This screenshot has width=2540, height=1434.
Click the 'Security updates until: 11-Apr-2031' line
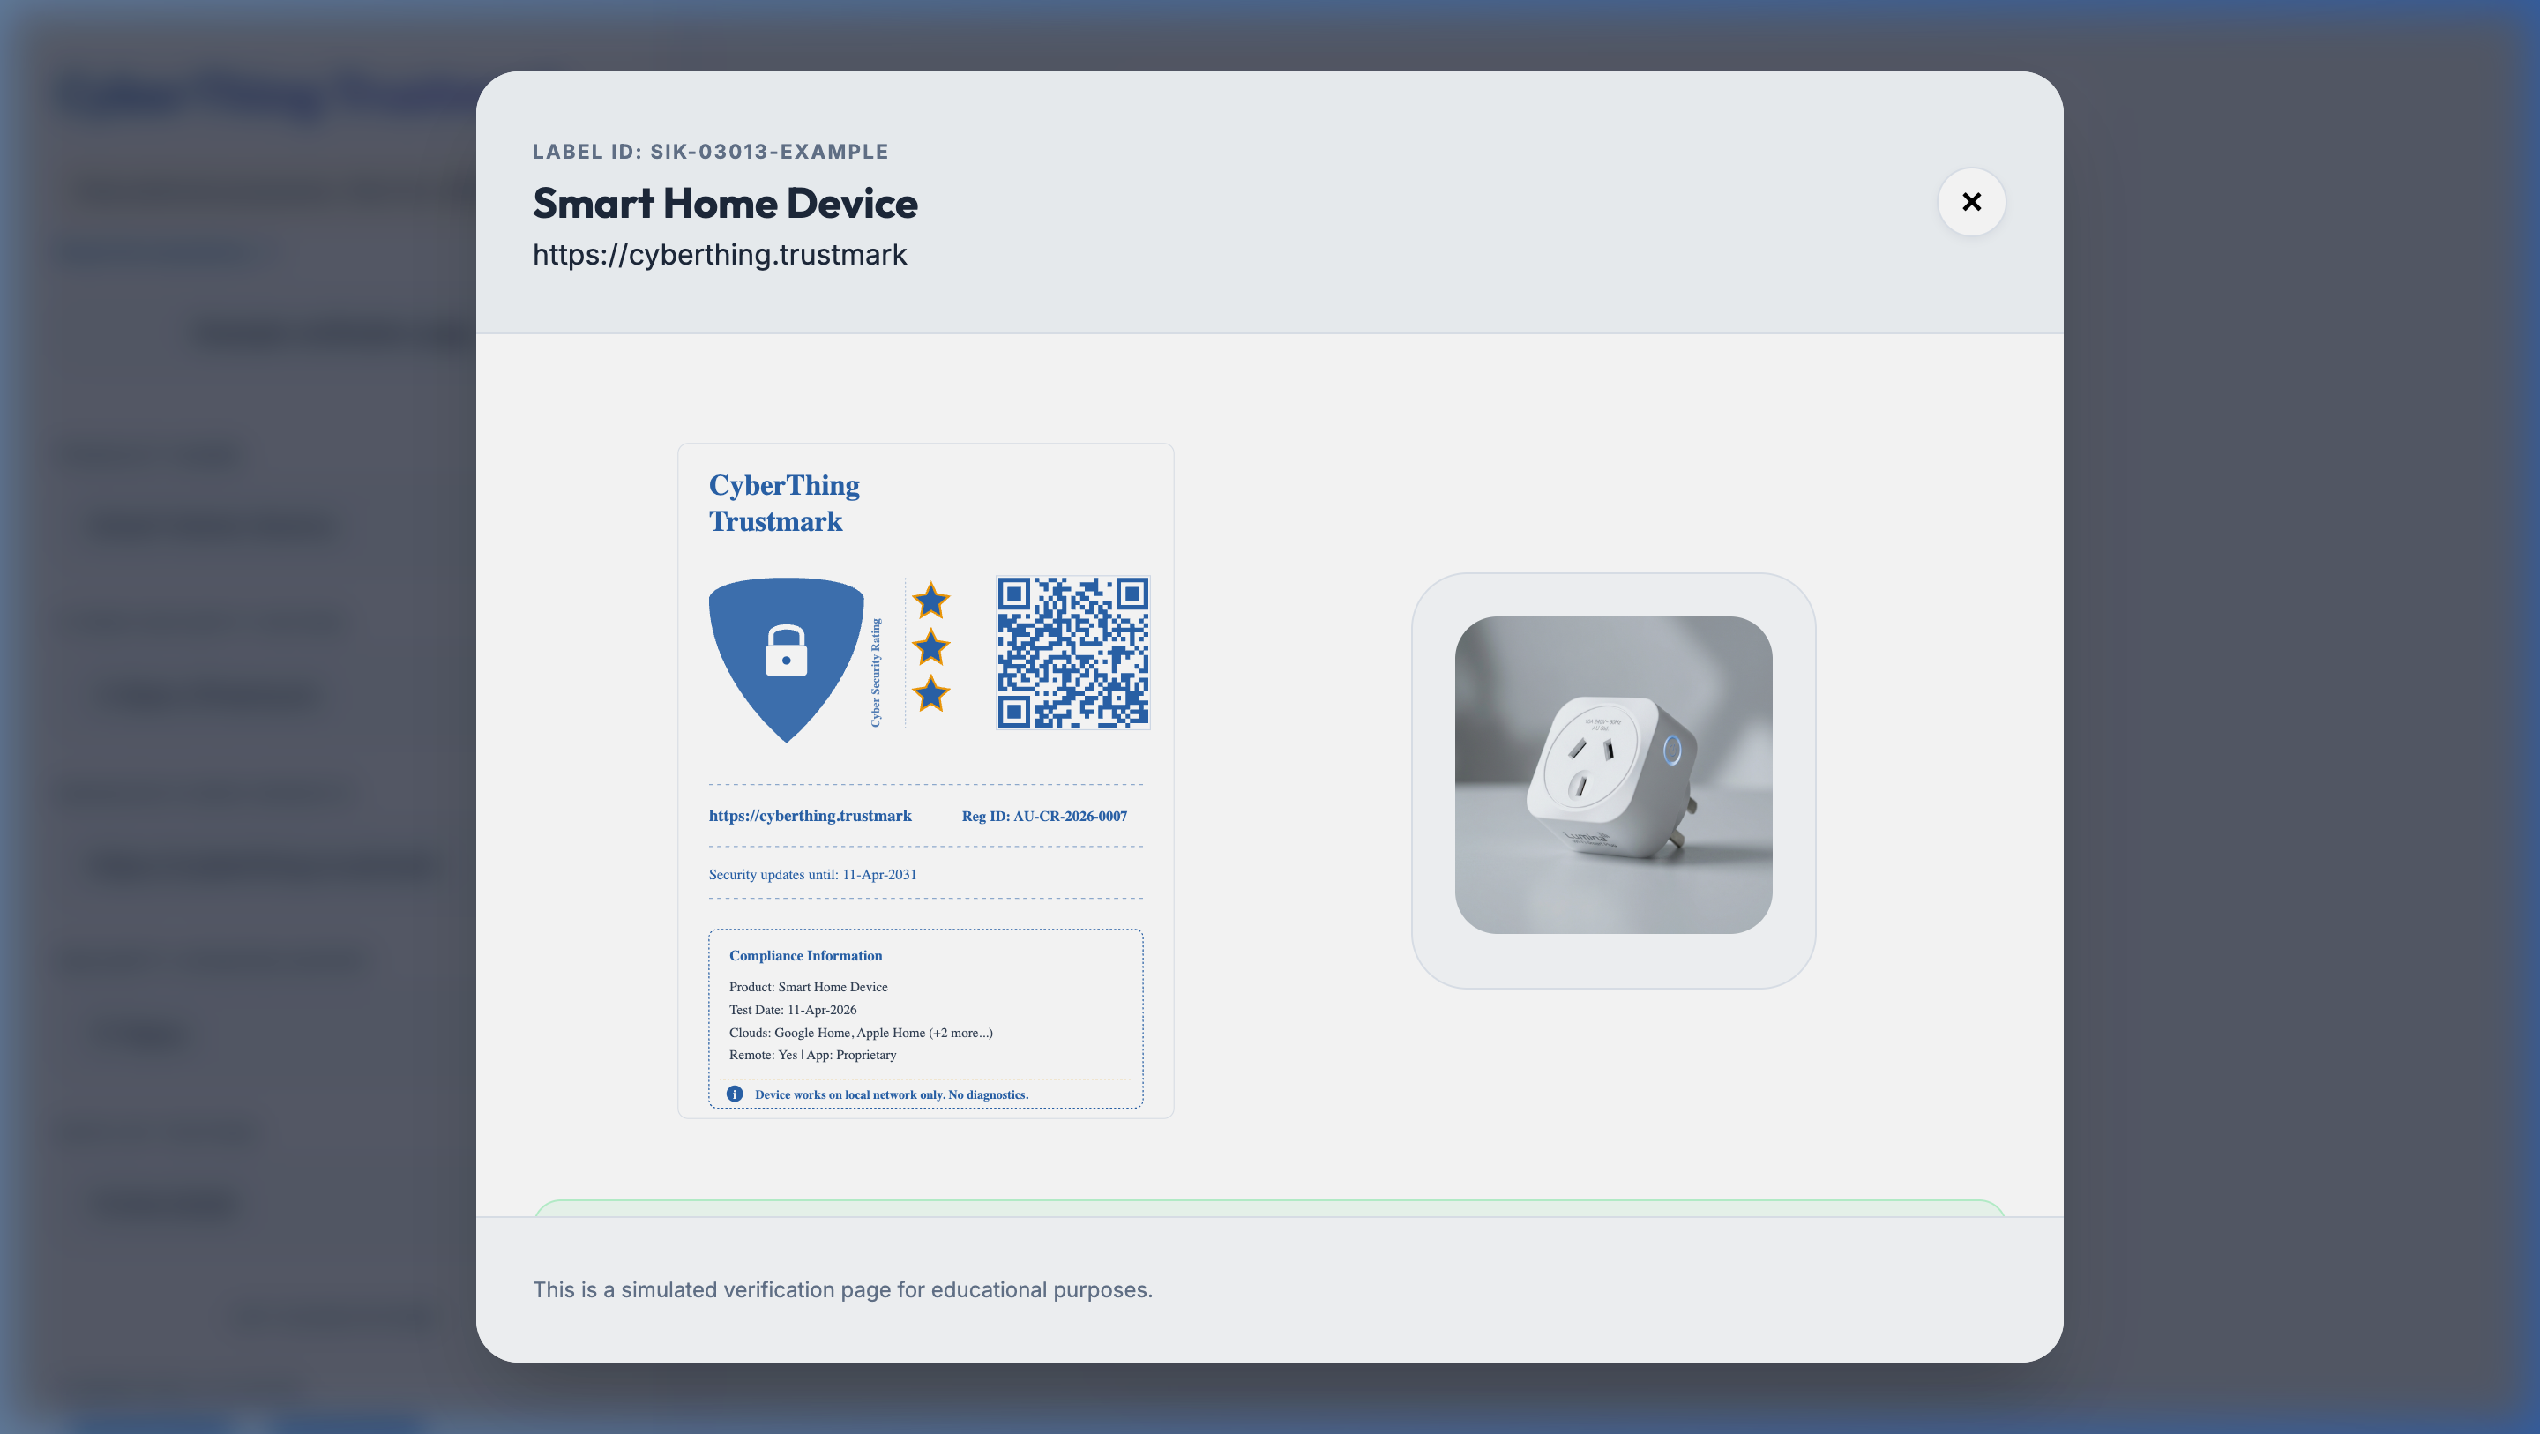(811, 874)
